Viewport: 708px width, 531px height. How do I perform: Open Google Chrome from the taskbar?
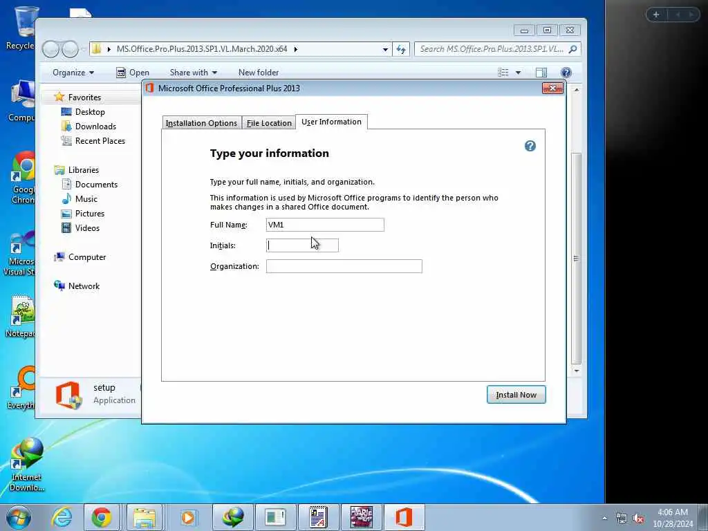click(x=102, y=517)
